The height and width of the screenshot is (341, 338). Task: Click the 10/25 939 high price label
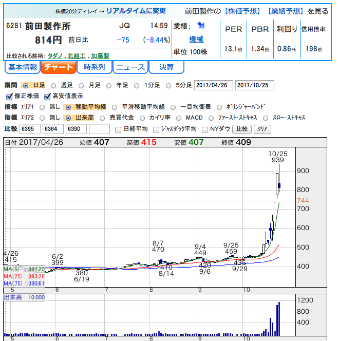pos(278,157)
